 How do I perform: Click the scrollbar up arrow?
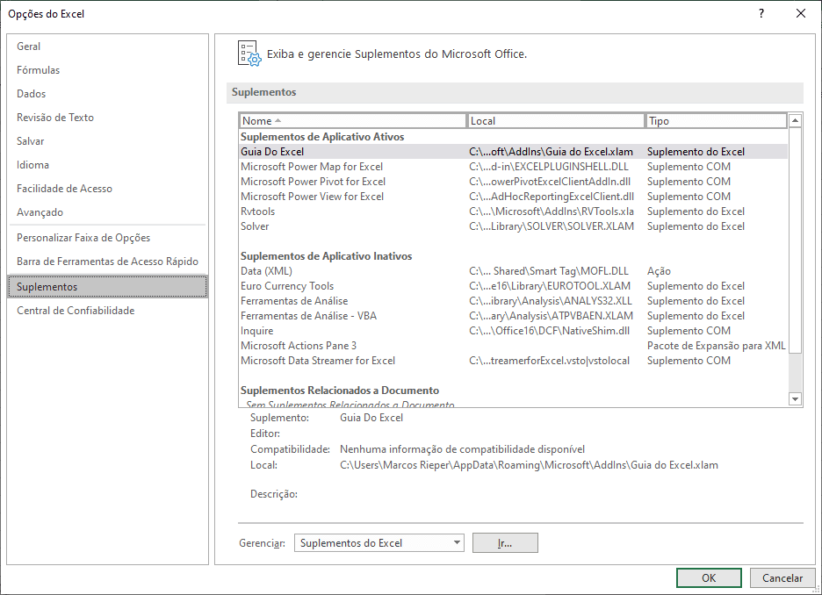(796, 120)
